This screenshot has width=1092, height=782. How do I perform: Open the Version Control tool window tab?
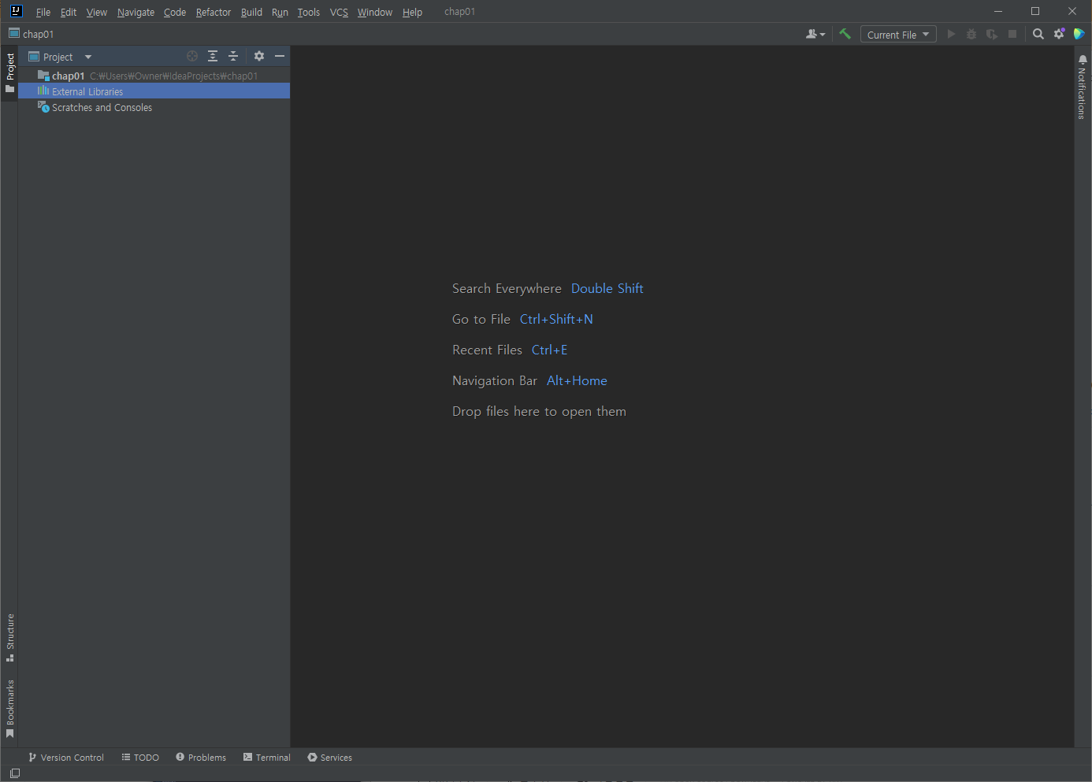(x=66, y=757)
